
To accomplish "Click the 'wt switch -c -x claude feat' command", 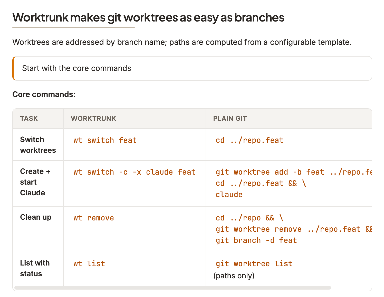I will coord(135,172).
